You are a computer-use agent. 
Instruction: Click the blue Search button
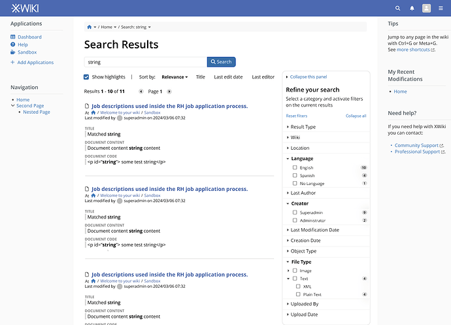pyautogui.click(x=221, y=62)
